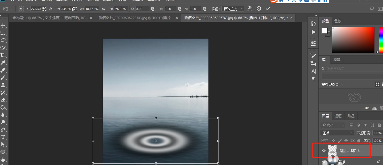The width and height of the screenshot is (383, 165).
Task: Select the Lasso tool
Action: click(3, 40)
